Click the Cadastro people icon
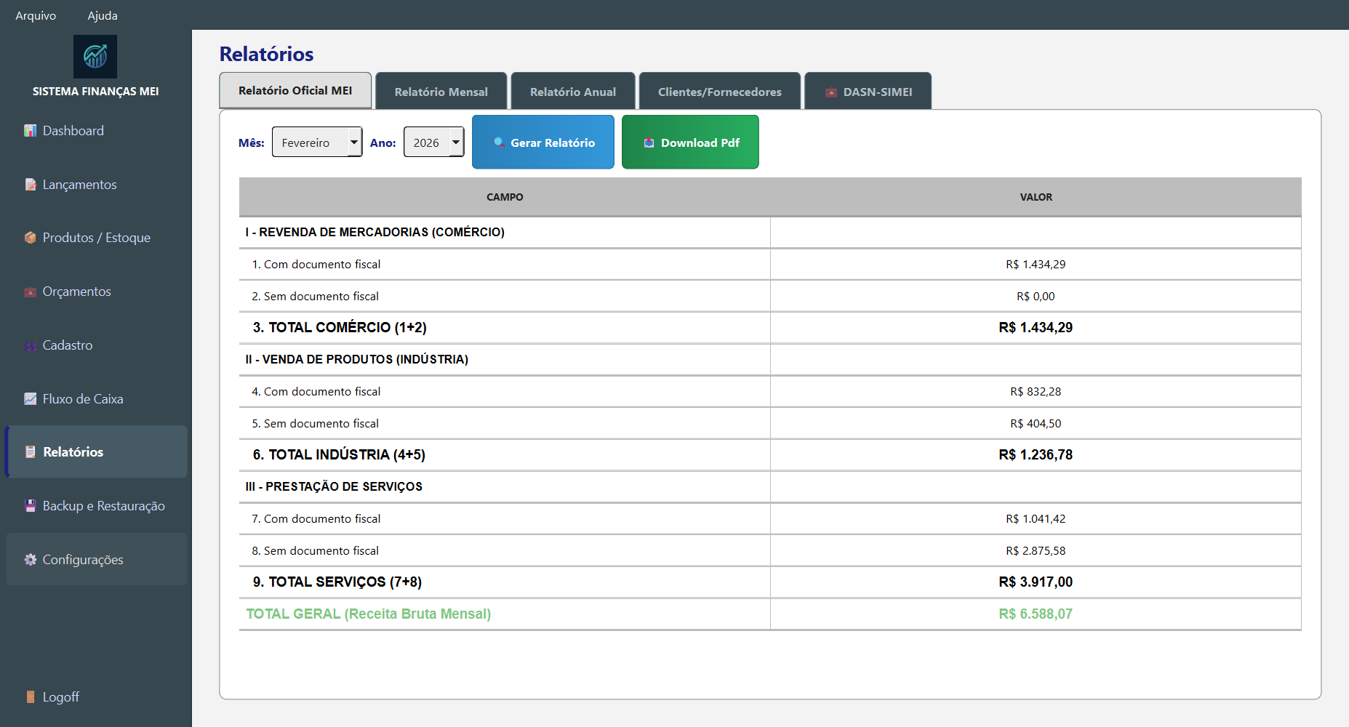 (x=30, y=346)
